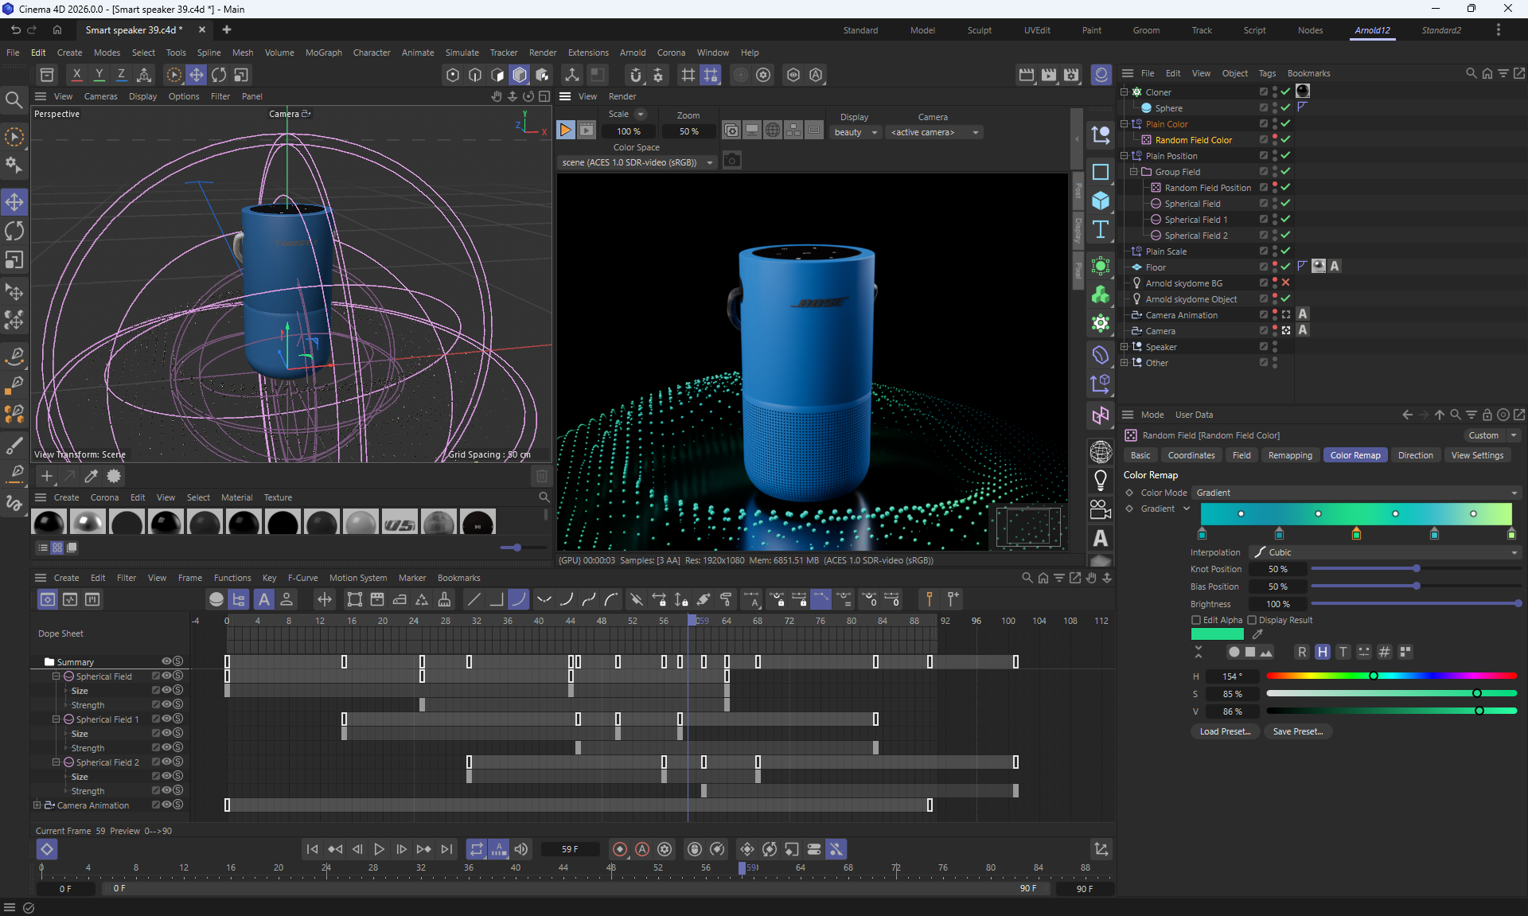Click the Text object icon in side palette
Screen dimensions: 1528x916
1101,230
